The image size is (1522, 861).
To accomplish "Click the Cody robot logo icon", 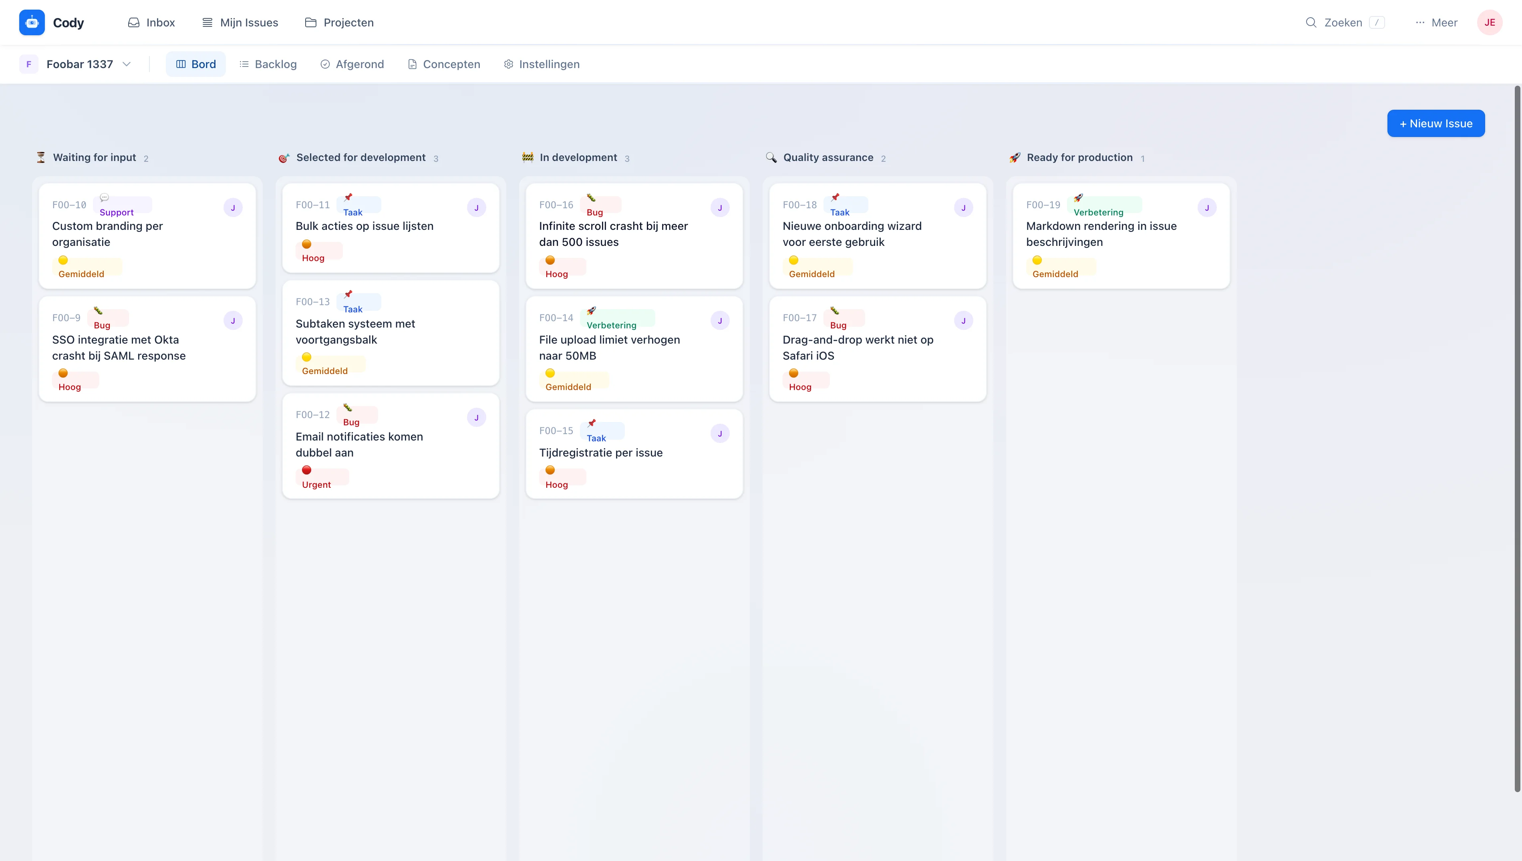I will [x=32, y=22].
